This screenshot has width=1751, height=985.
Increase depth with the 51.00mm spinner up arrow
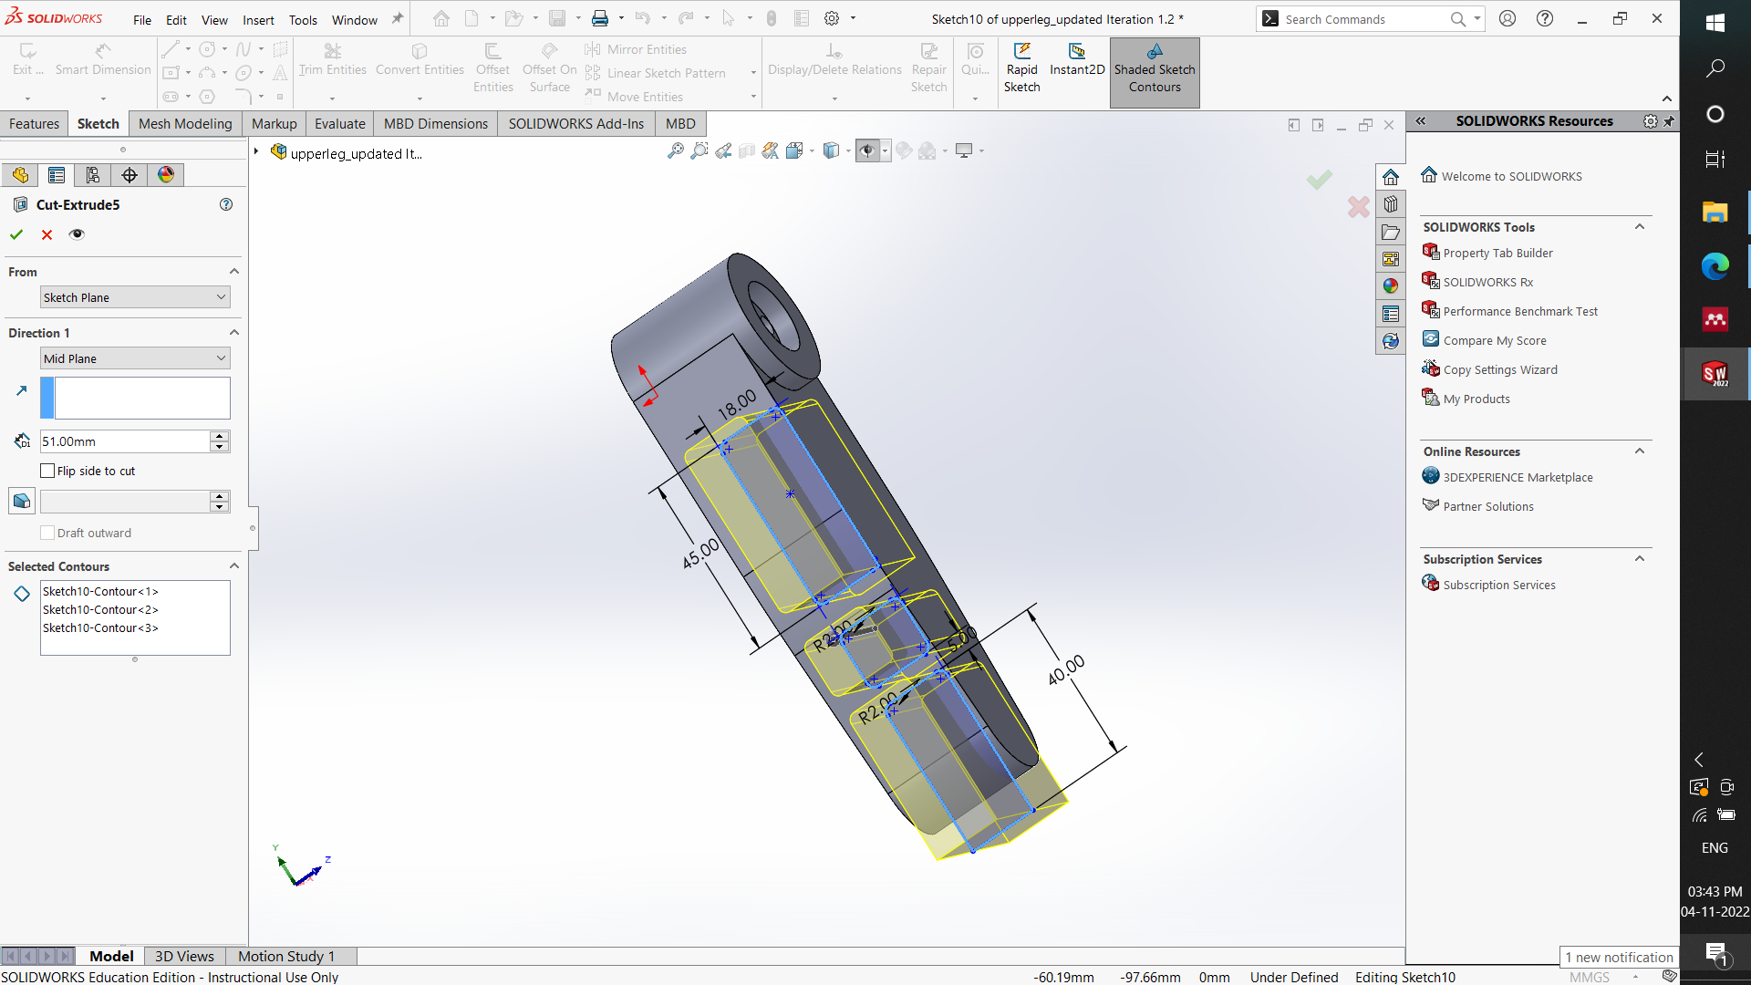click(219, 435)
